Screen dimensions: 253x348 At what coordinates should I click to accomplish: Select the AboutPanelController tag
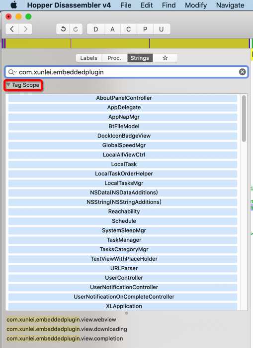click(x=123, y=98)
